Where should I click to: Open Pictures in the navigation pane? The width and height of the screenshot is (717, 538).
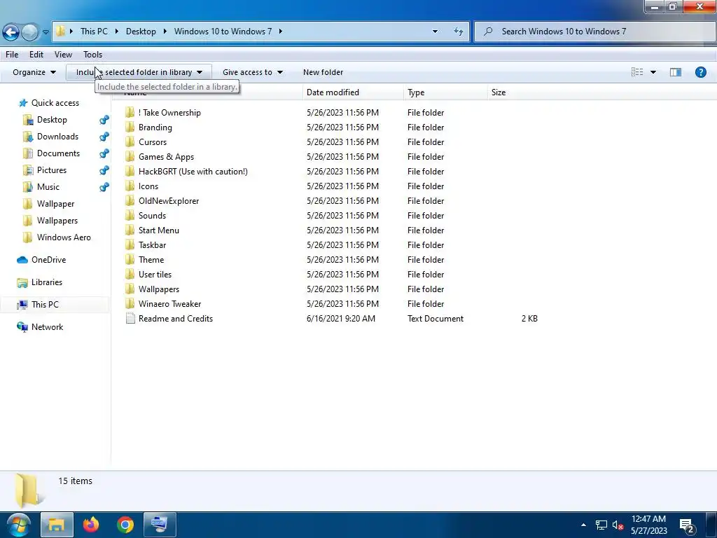coord(51,170)
